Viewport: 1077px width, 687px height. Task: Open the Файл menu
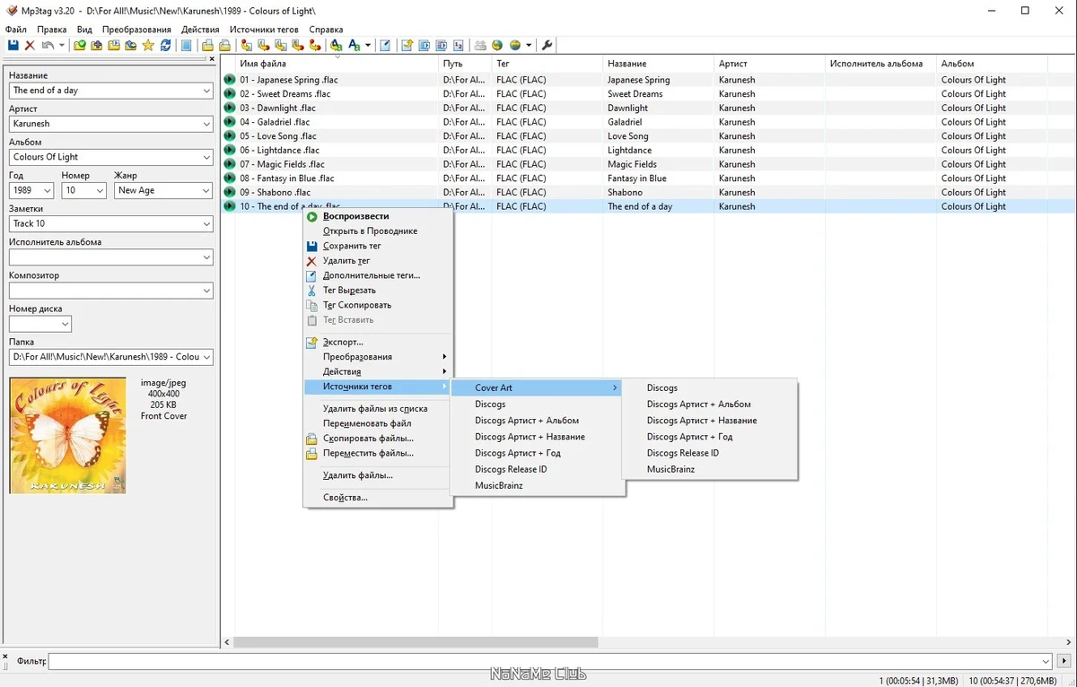tap(16, 30)
